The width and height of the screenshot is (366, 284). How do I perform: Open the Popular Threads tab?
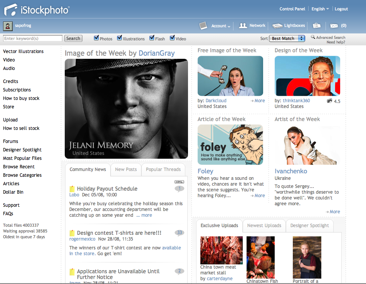(163, 169)
